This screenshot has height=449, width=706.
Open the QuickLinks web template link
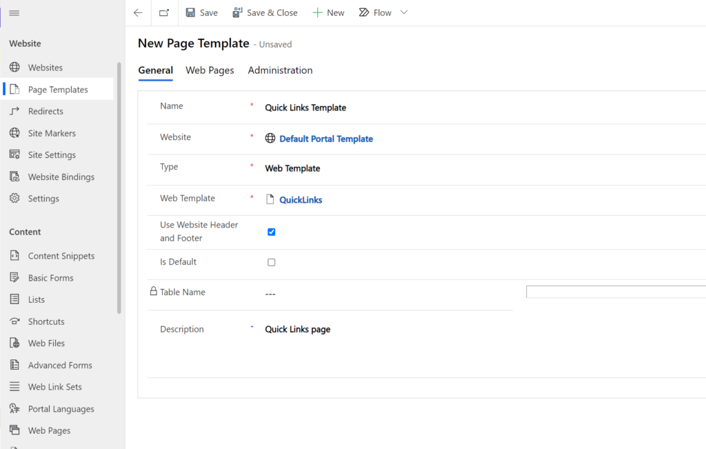301,200
